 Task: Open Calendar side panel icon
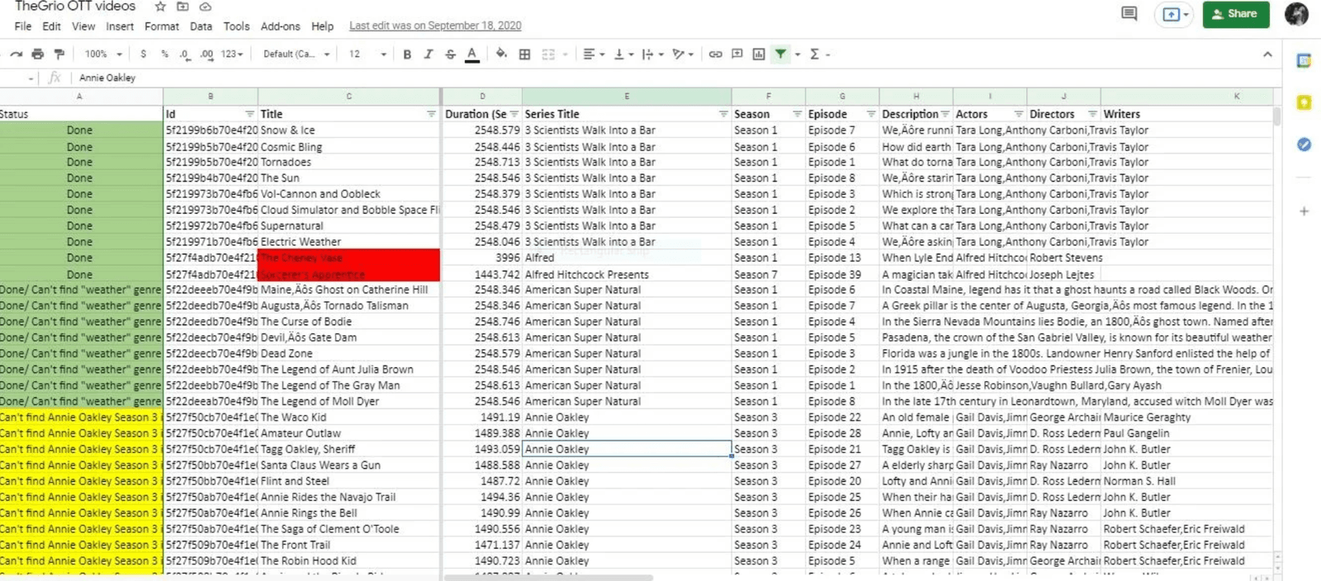click(x=1304, y=61)
